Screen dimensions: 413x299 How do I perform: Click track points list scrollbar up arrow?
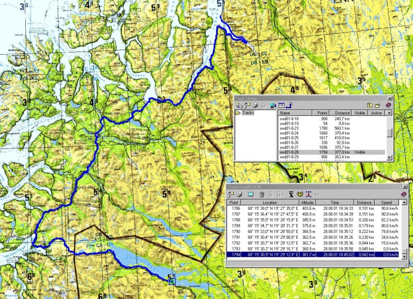click(404, 203)
